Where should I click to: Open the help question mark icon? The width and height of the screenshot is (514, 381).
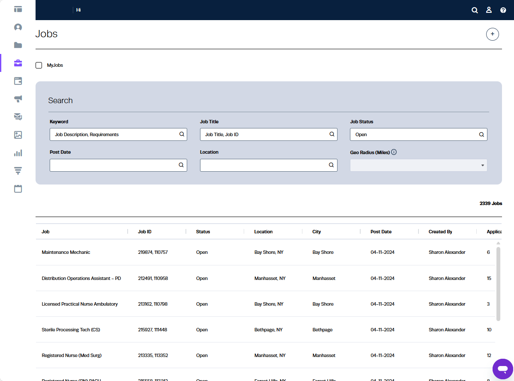click(503, 10)
